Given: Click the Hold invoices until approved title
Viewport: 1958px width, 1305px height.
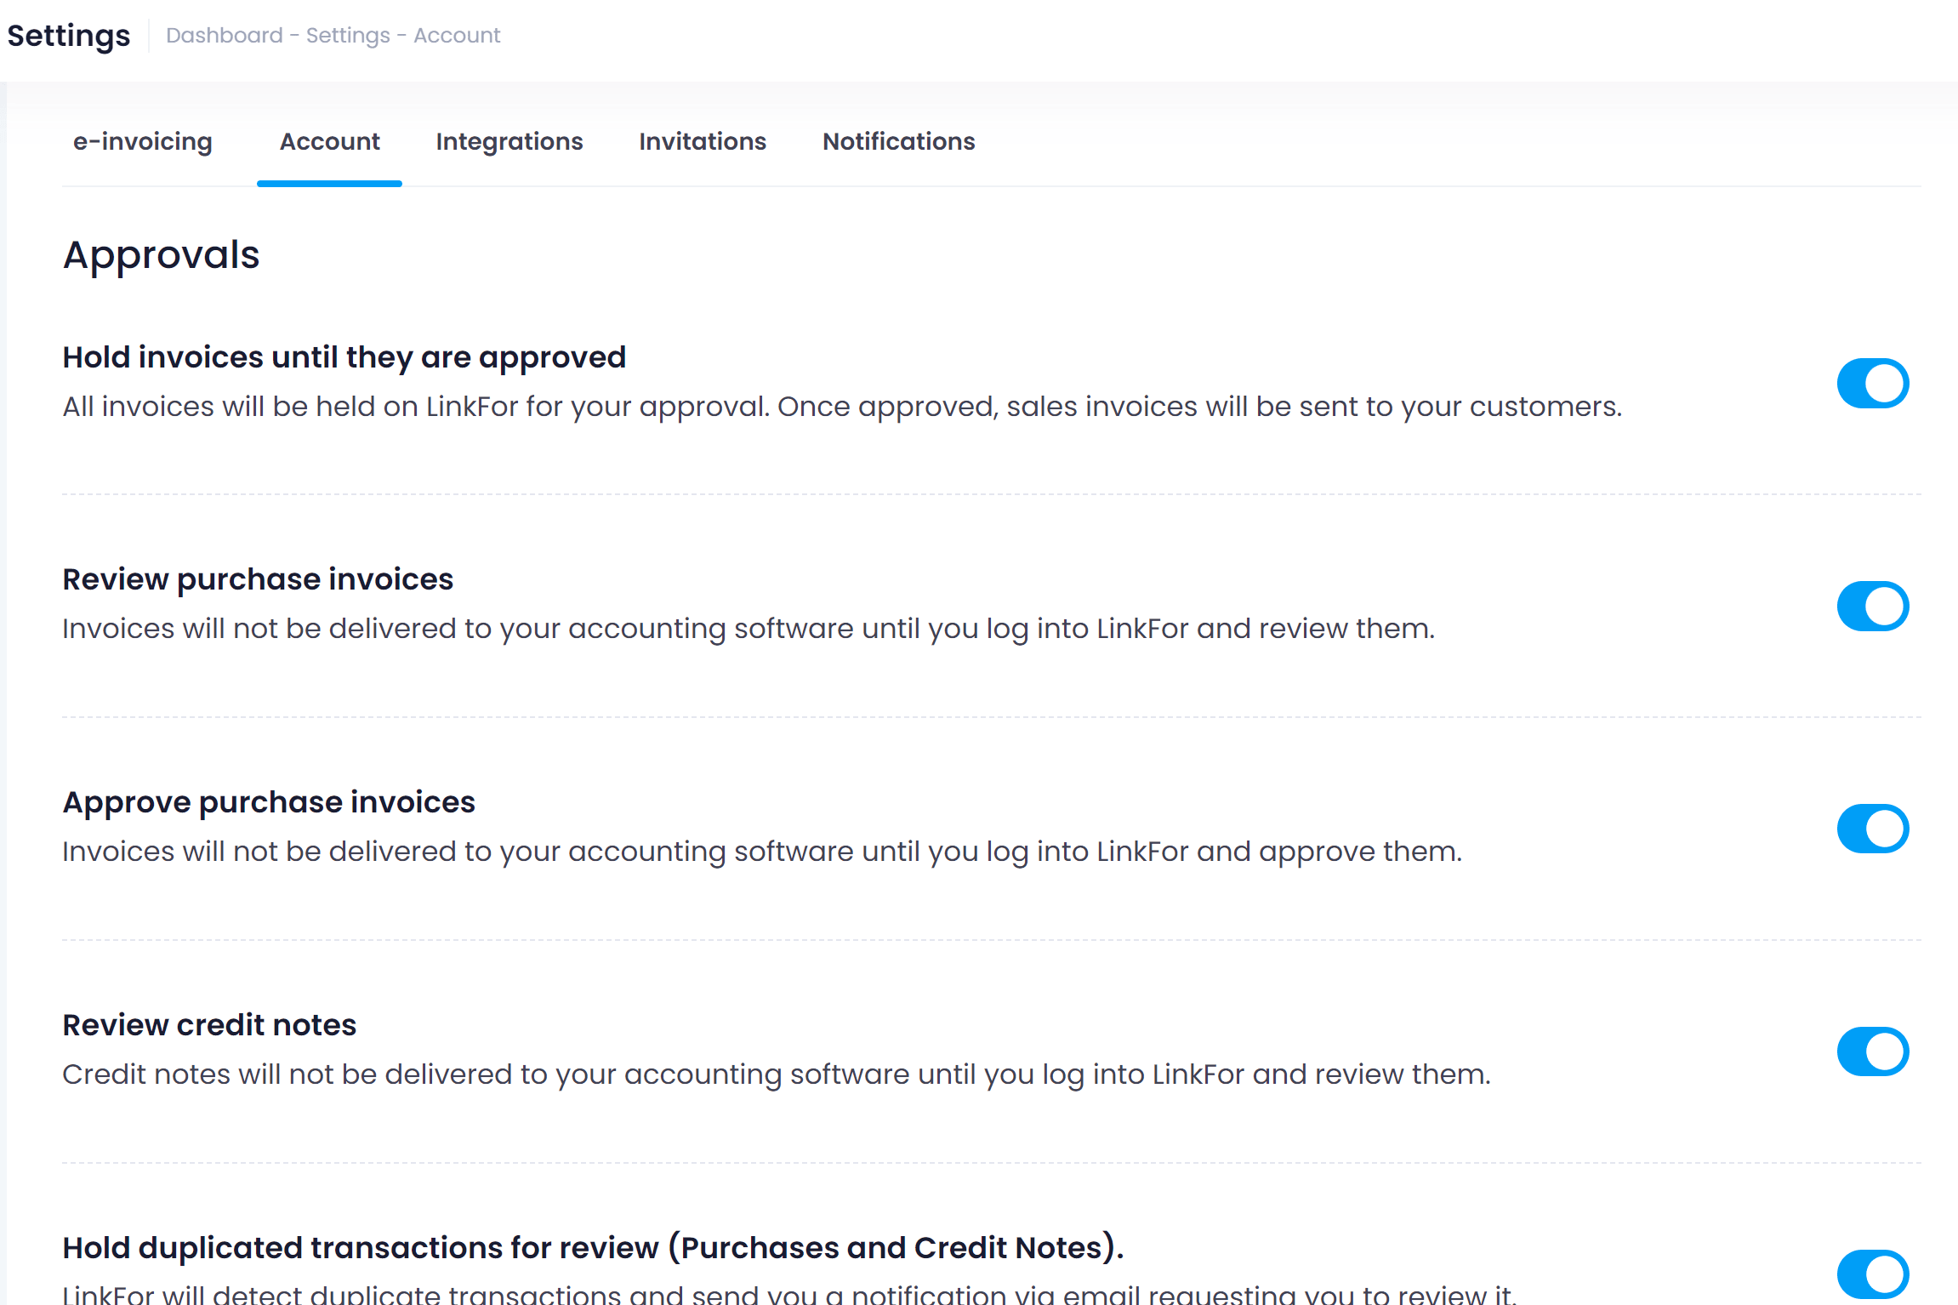Looking at the screenshot, I should (344, 357).
